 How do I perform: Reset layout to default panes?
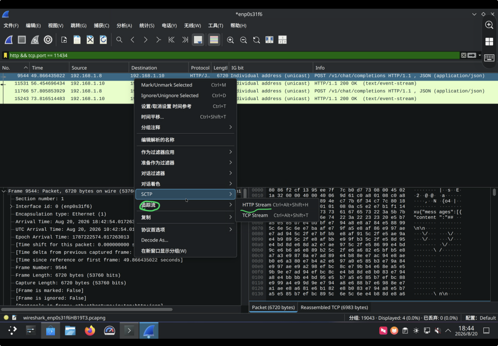pos(283,40)
